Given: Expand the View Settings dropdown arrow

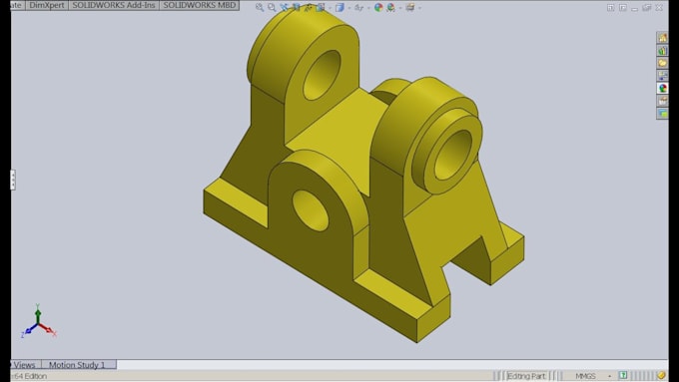Looking at the screenshot, I should pyautogui.click(x=419, y=8).
